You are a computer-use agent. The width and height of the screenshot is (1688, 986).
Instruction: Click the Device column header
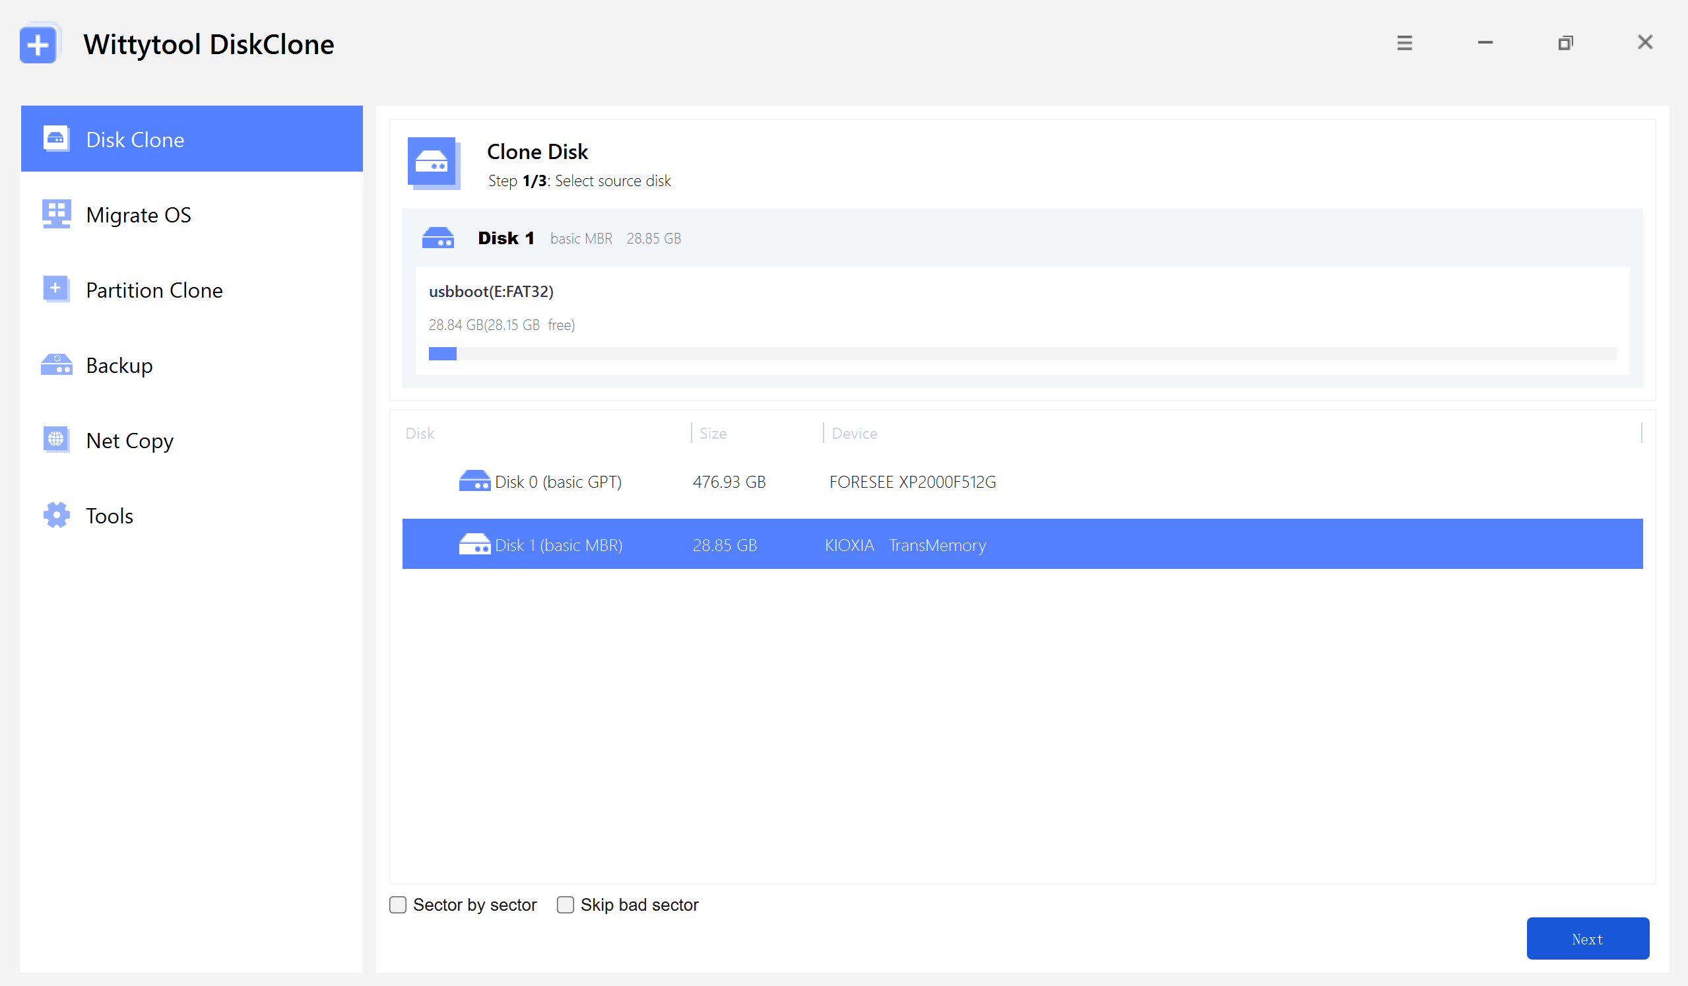click(x=854, y=434)
